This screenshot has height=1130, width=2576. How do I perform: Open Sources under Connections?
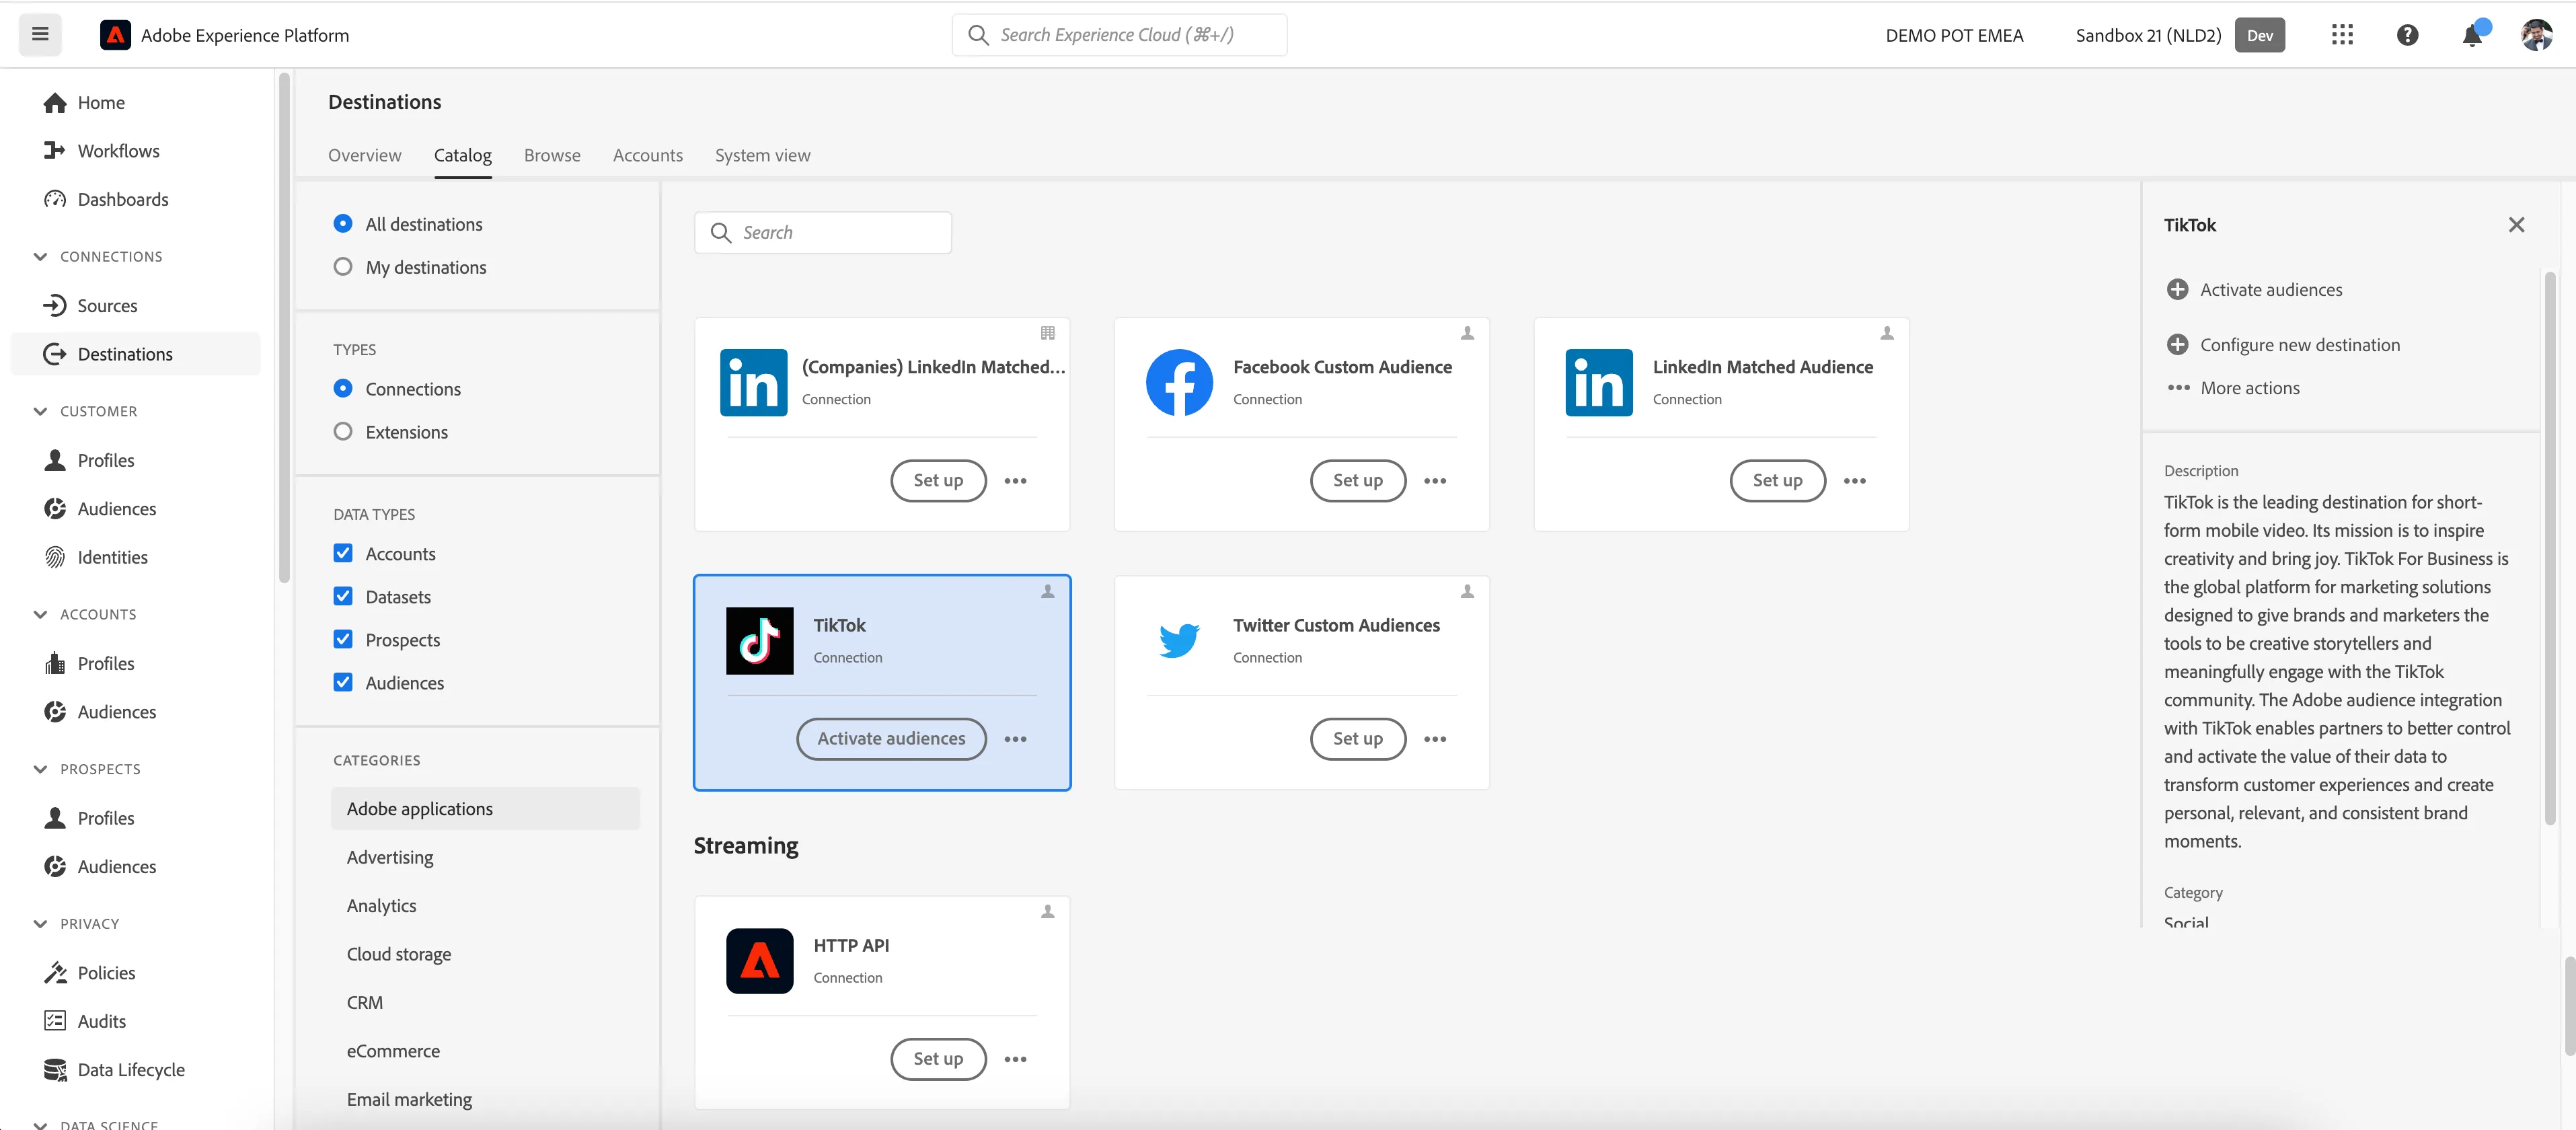(107, 305)
